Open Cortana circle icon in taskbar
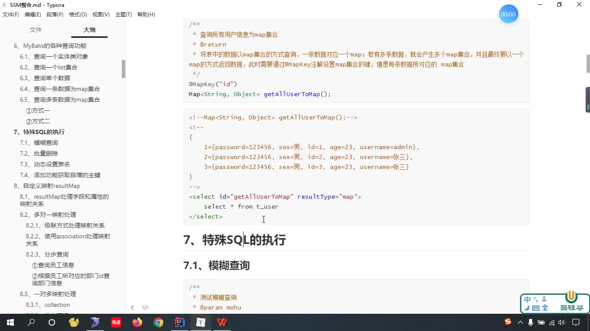The height and width of the screenshot is (331, 590). [52, 322]
